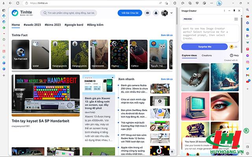Image resolution: width=252 pixels, height=157 pixels.
Task: Open Outlook from the Edge sidebar
Action: tap(248, 29)
